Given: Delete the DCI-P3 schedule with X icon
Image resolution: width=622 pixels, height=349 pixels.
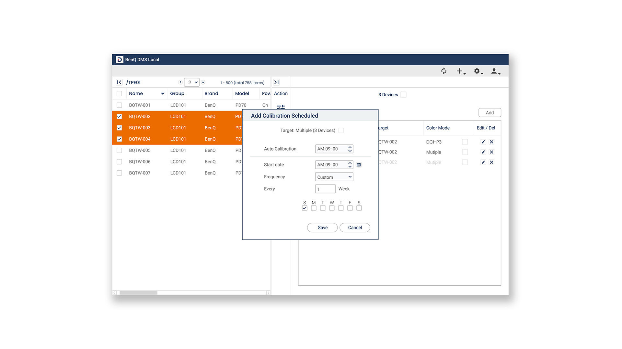Looking at the screenshot, I should tap(491, 142).
